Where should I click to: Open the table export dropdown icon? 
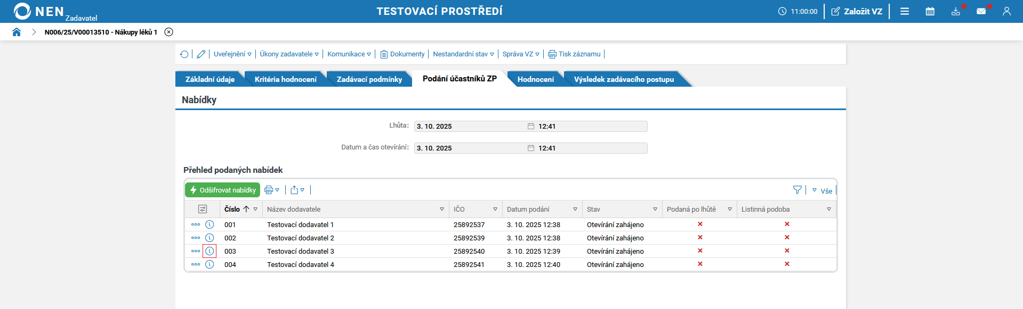tap(297, 190)
